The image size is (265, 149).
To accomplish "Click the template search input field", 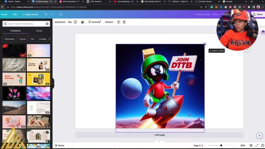I will (26, 24).
